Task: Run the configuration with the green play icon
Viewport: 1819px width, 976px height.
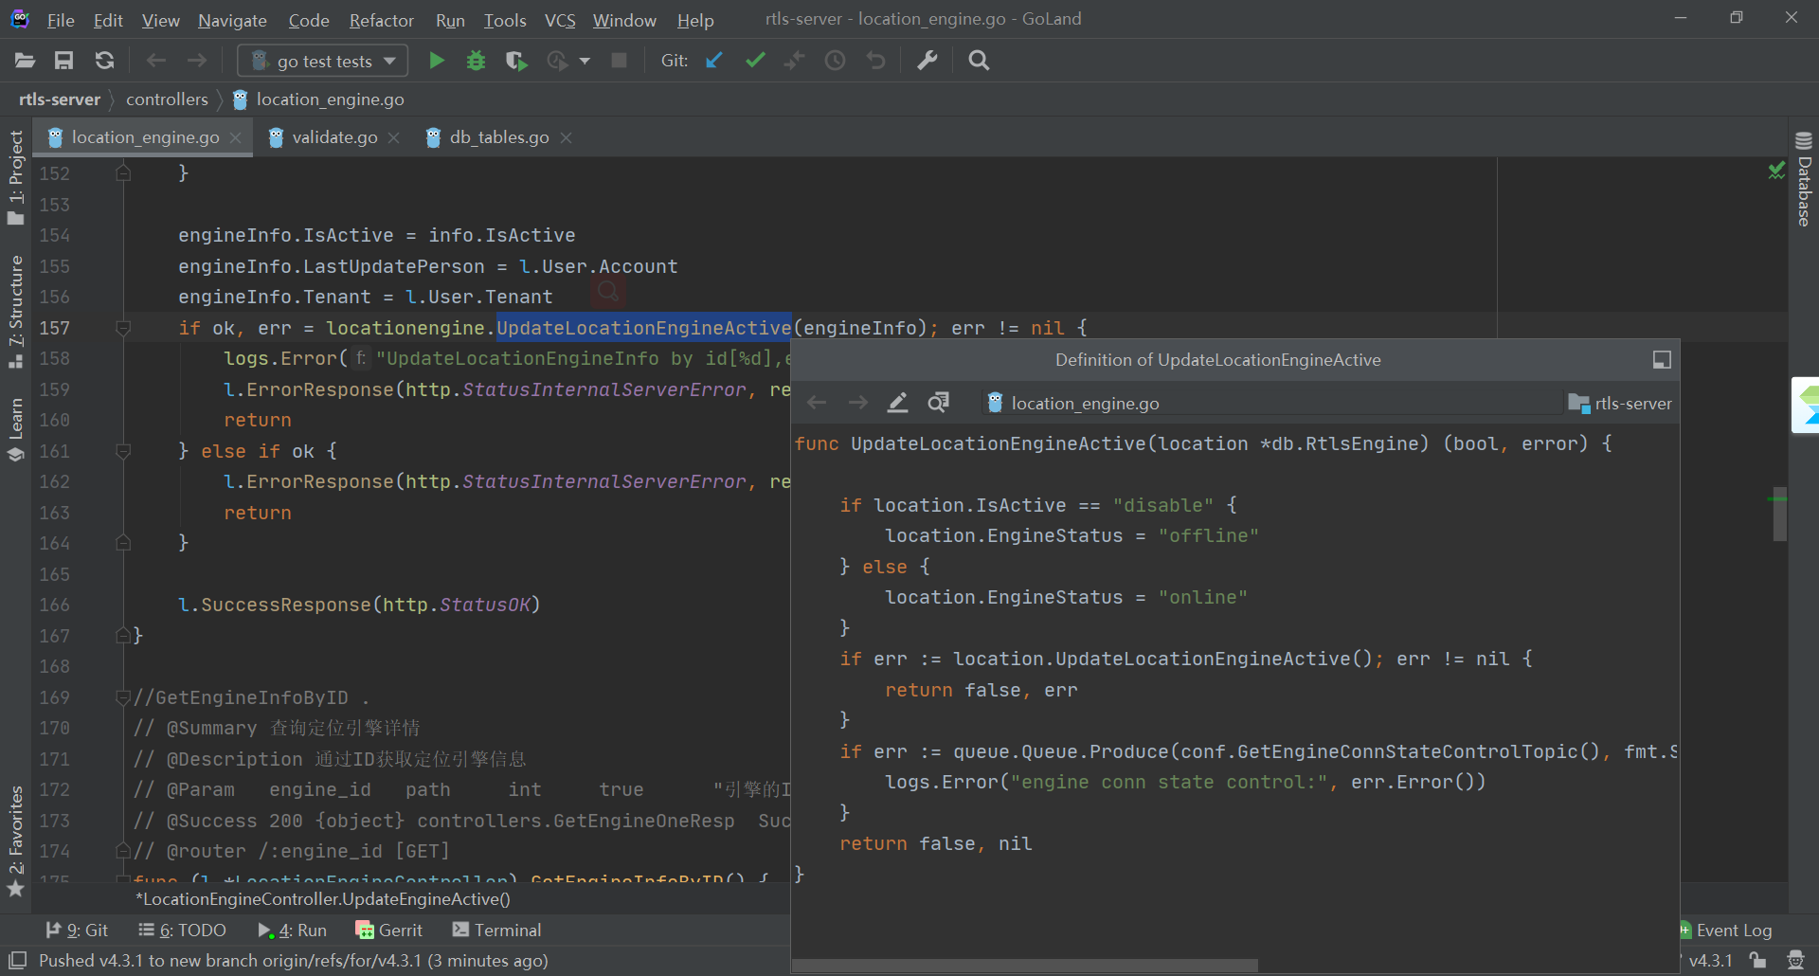Action: [x=436, y=61]
